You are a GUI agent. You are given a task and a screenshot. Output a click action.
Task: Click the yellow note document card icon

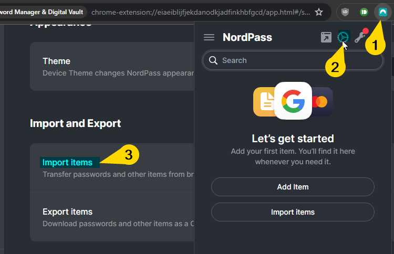click(x=264, y=102)
